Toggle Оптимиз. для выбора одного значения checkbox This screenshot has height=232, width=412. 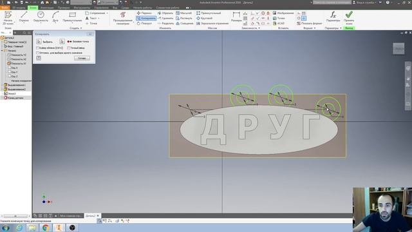tap(37, 53)
